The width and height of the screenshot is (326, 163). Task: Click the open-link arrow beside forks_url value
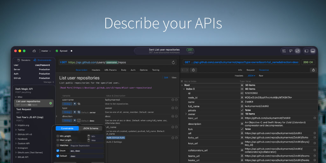(315, 138)
